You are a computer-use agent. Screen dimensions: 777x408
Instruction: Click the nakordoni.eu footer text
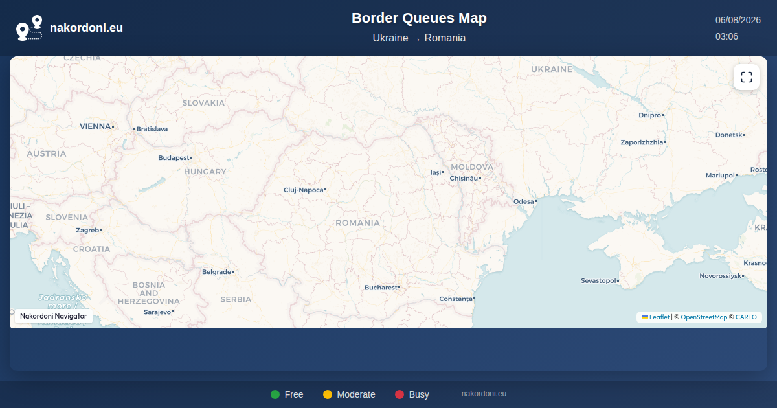(x=484, y=394)
